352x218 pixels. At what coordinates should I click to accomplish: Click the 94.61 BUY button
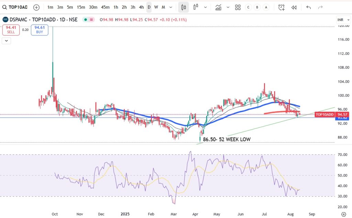click(40, 30)
